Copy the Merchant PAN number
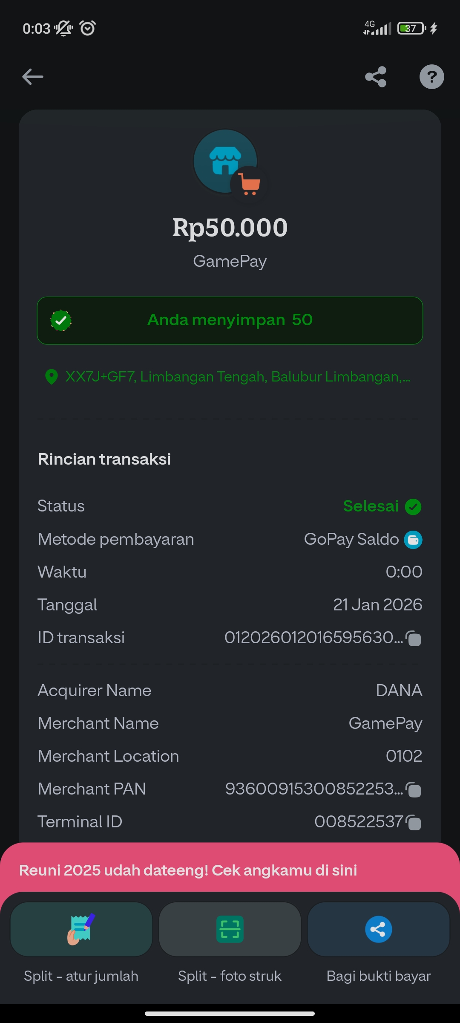460x1023 pixels. click(414, 790)
